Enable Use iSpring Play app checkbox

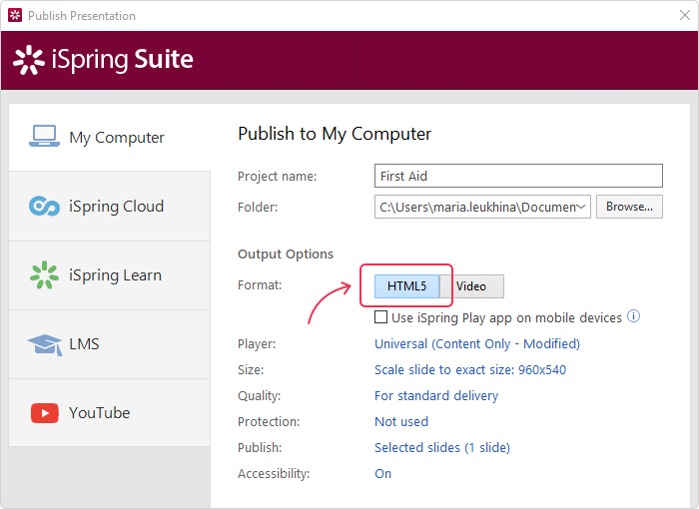coord(380,317)
